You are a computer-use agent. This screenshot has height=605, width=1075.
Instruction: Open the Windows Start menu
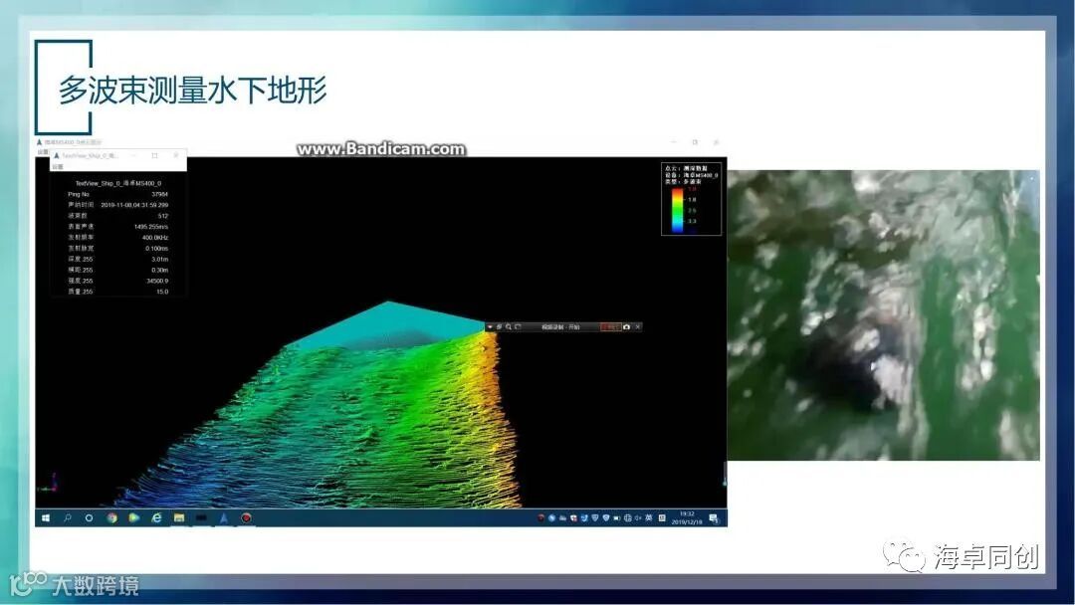(45, 517)
